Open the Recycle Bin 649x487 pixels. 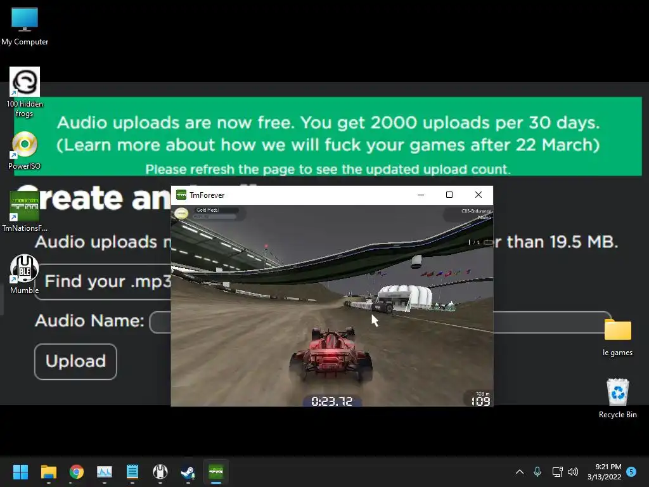click(617, 398)
